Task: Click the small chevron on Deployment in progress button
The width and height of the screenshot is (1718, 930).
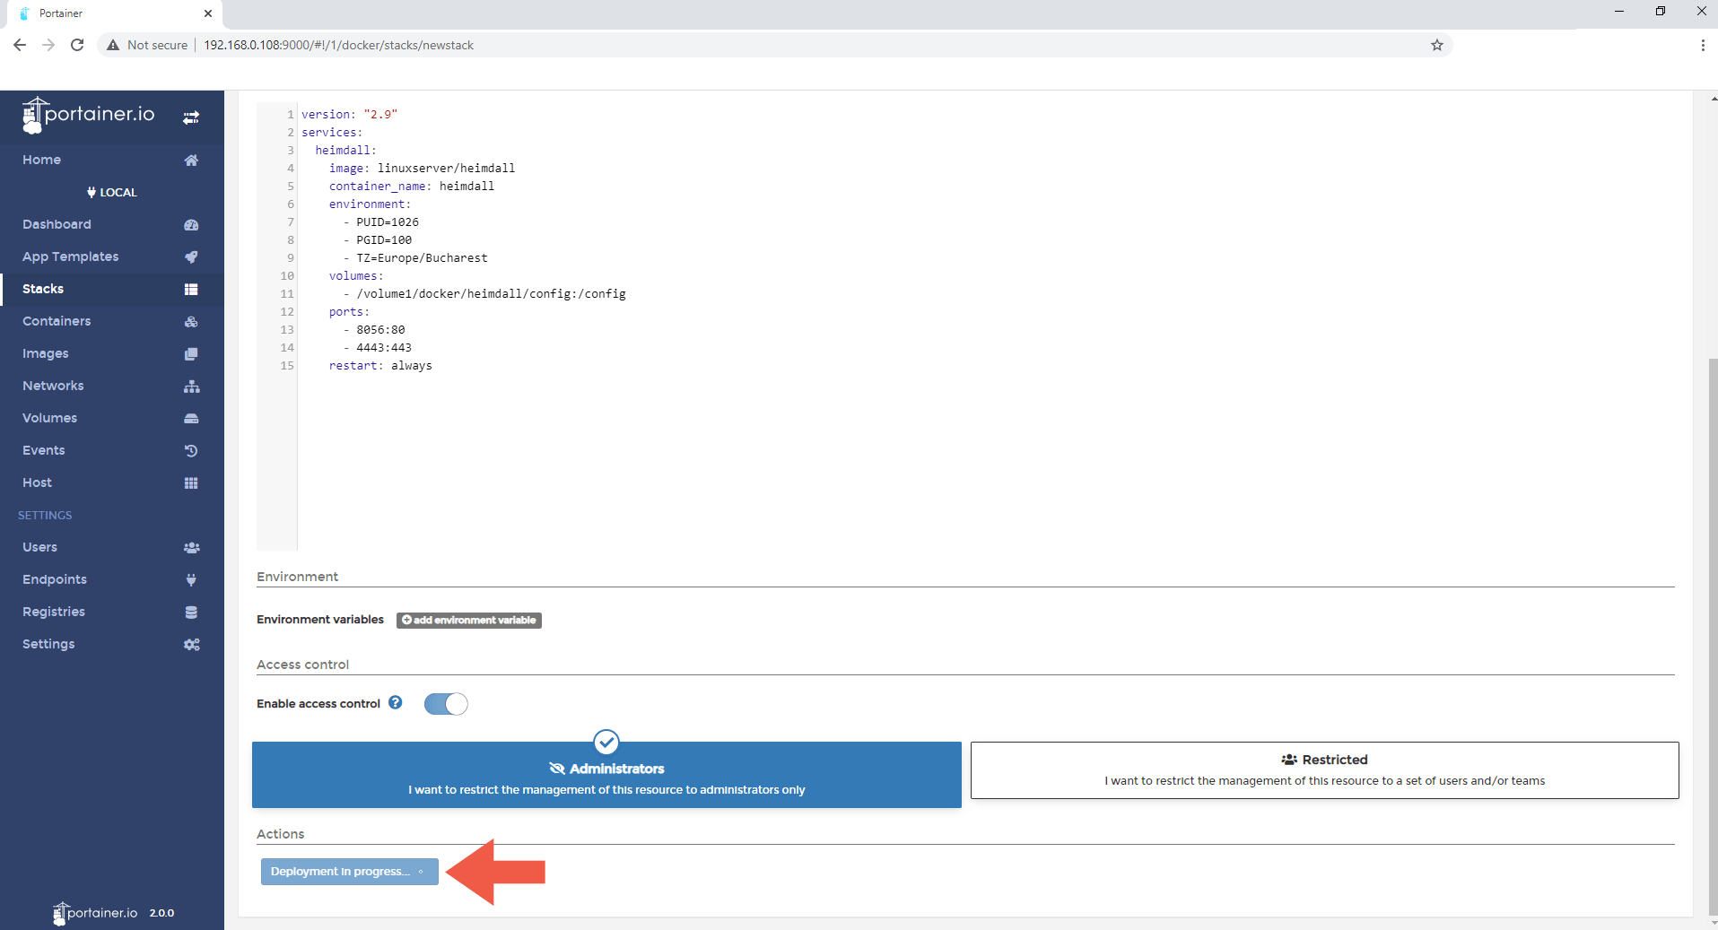Action: [x=422, y=871]
